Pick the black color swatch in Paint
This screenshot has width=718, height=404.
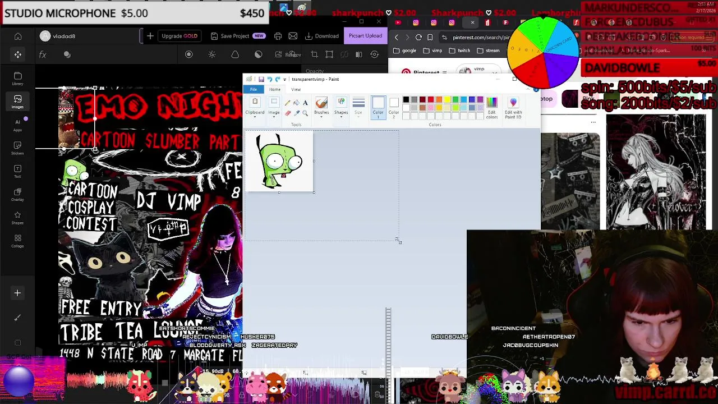(x=406, y=100)
